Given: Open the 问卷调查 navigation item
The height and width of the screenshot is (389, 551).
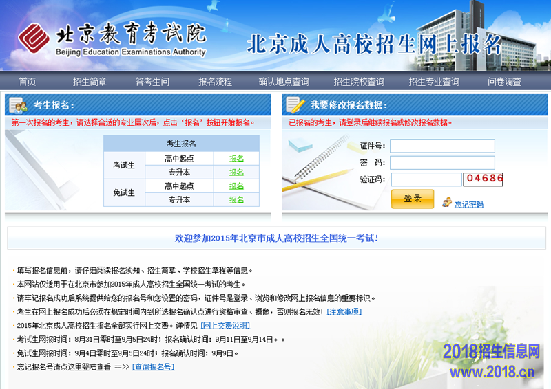Looking at the screenshot, I should (x=504, y=82).
